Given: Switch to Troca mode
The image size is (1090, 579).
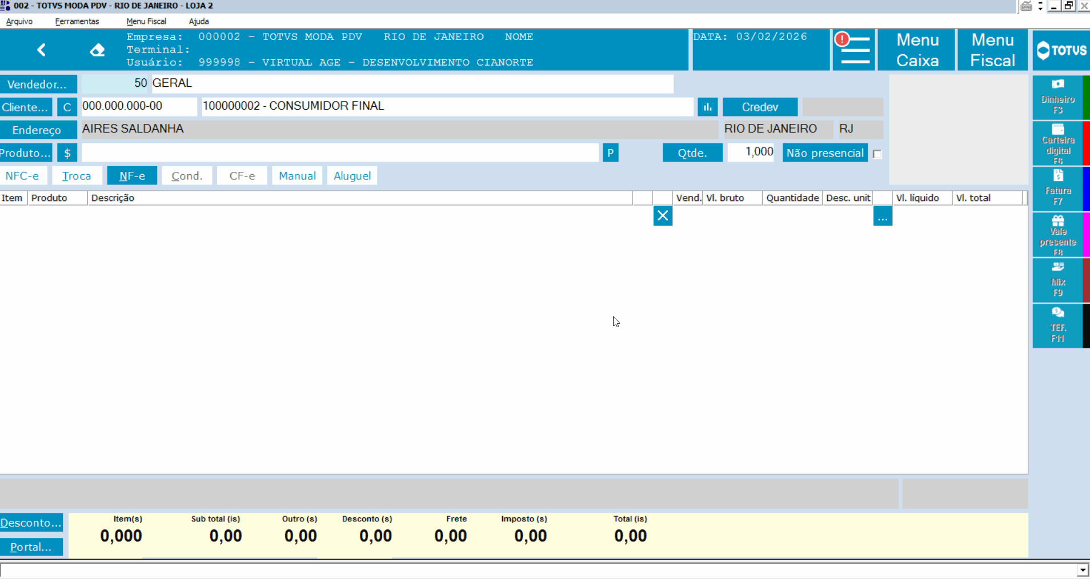Looking at the screenshot, I should pyautogui.click(x=77, y=176).
